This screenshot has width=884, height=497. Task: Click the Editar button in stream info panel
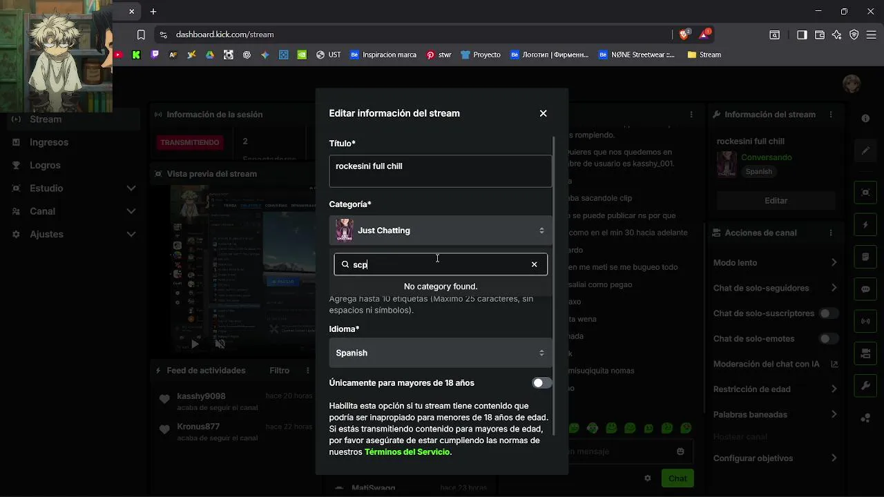pyautogui.click(x=776, y=201)
